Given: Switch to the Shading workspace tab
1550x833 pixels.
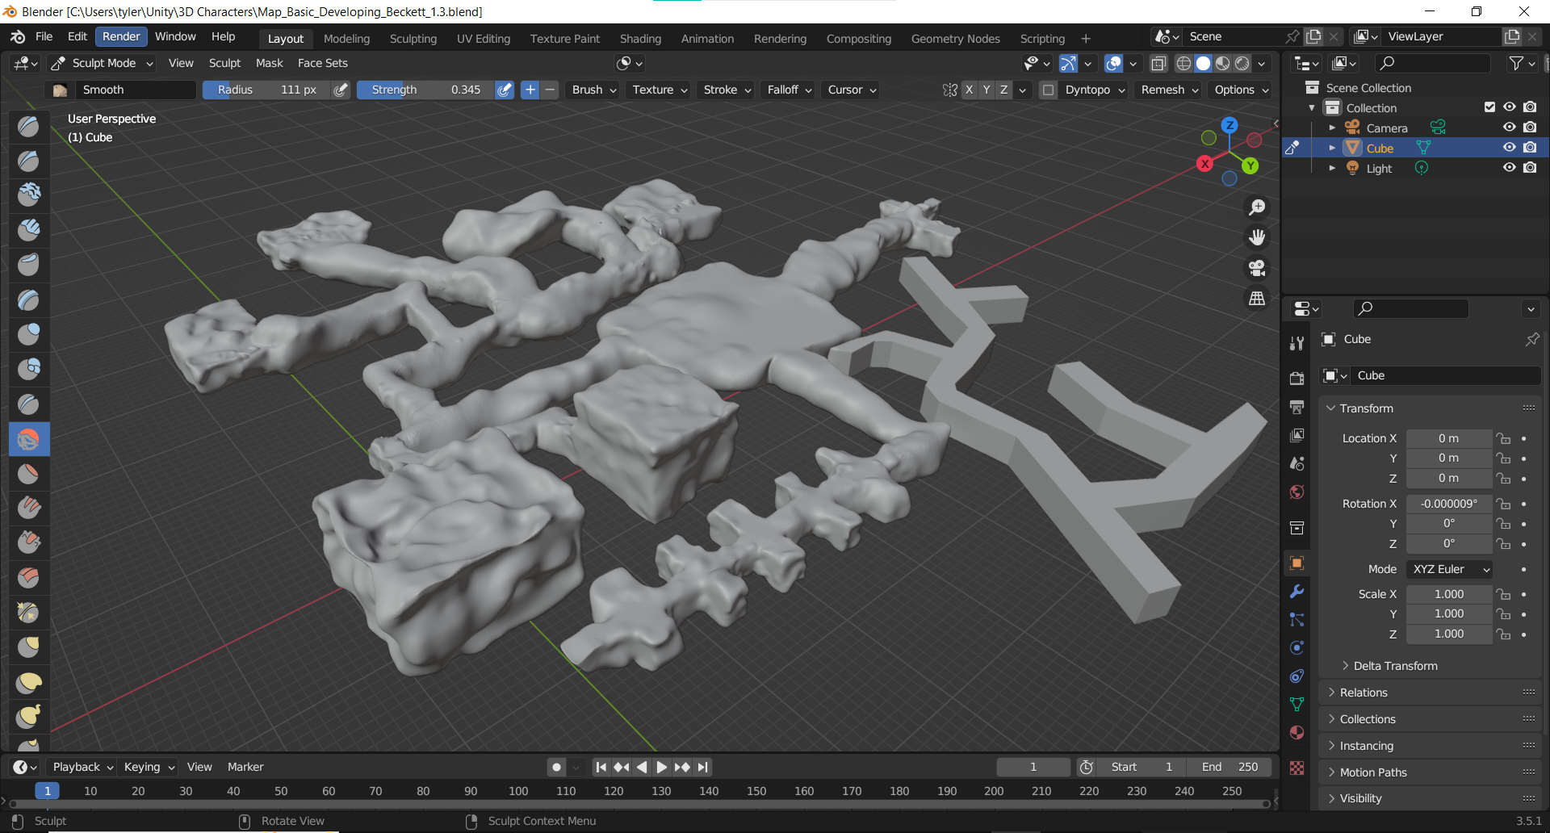Looking at the screenshot, I should tap(640, 39).
